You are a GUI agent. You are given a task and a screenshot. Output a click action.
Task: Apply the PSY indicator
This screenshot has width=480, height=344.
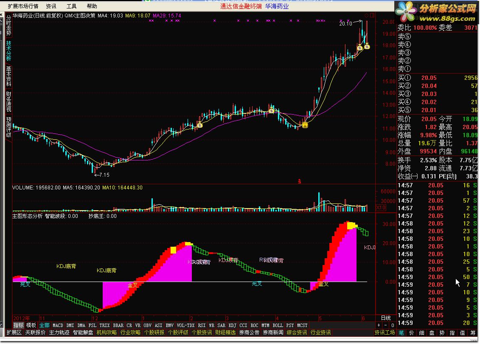290,325
